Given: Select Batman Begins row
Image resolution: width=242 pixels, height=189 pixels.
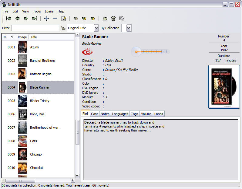Looking at the screenshot, I should click(x=38, y=74).
